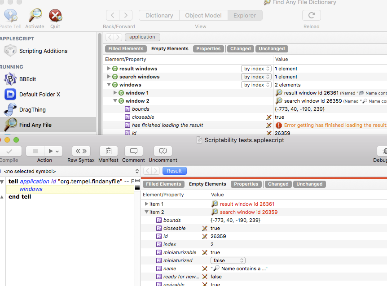Open the 'by index' dropdown for result windows
This screenshot has width=387, height=286.
click(257, 69)
